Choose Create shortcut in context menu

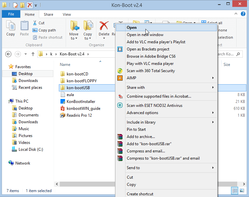click(x=166, y=194)
